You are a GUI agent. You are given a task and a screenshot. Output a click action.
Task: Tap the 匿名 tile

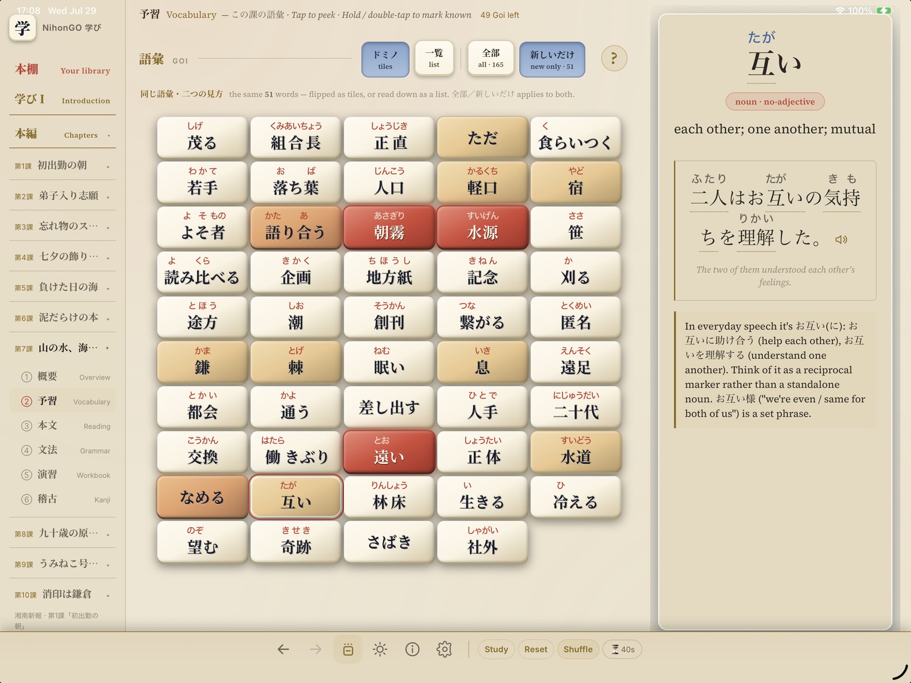576,317
